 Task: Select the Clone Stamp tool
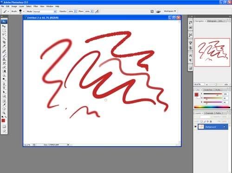coord(4,59)
